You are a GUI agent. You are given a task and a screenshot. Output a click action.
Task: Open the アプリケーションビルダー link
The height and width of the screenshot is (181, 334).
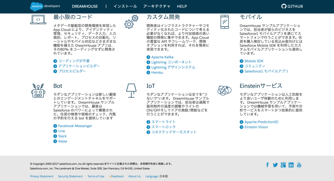pyautogui.click(x=79, y=66)
